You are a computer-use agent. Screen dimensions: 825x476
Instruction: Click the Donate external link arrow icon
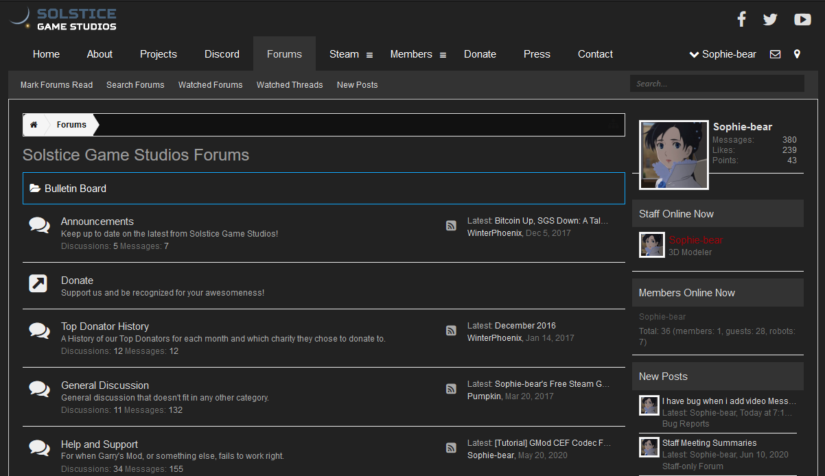coord(38,283)
